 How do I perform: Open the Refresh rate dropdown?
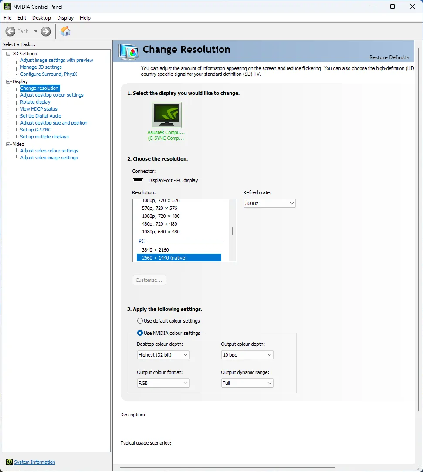pyautogui.click(x=269, y=203)
